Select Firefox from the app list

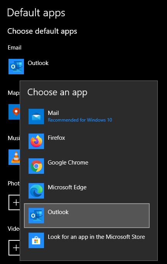[87, 141]
